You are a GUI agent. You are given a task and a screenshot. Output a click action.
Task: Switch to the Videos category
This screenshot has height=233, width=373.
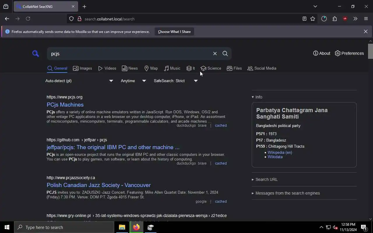(x=107, y=68)
